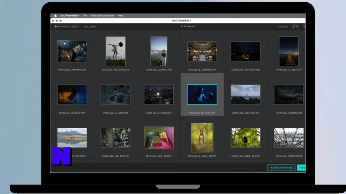The image size is (346, 194).
Task: Open the File menu
Action: pos(85,15)
